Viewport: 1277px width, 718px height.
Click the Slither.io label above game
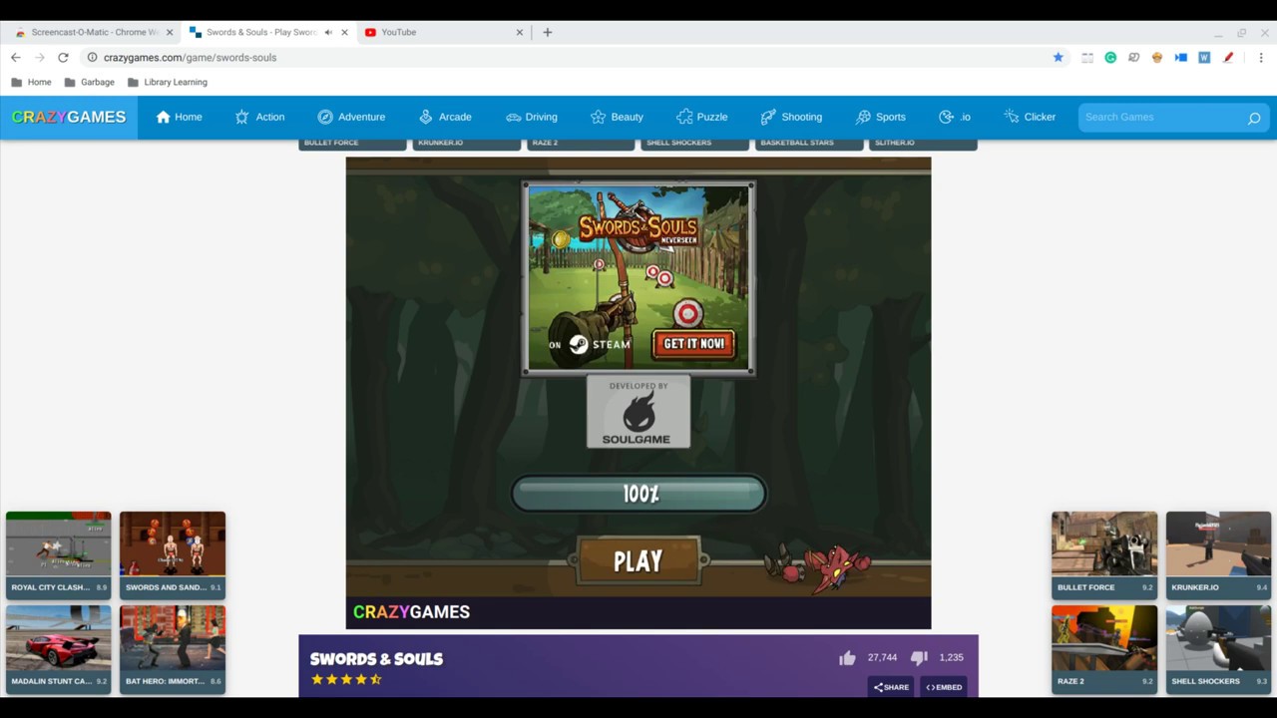coord(895,143)
